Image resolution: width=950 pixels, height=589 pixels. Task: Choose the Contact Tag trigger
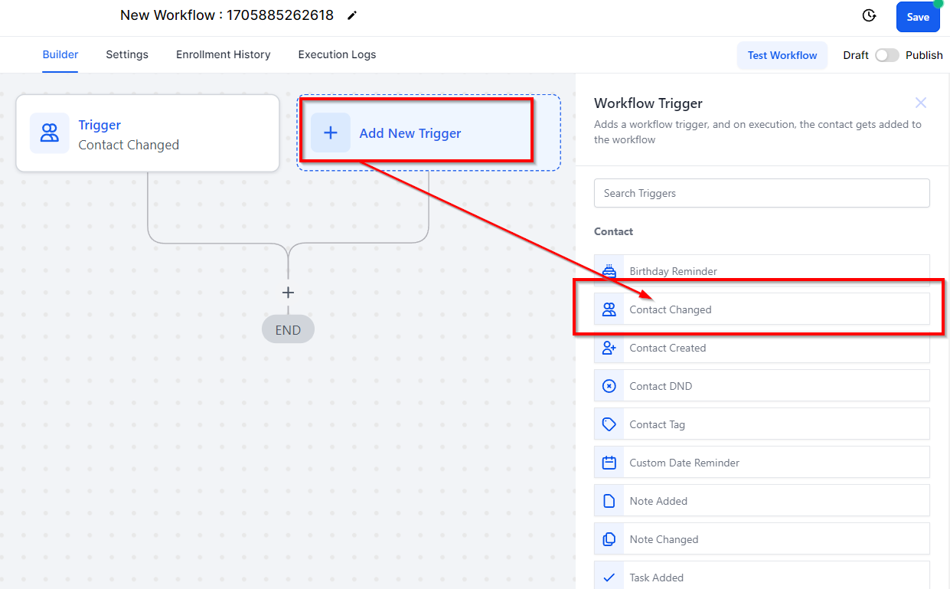click(762, 424)
